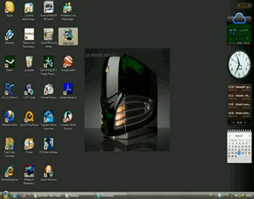Open Mozilla Firefox desktop shortcut
Viewport: 254px width, 199px height.
tap(10, 119)
